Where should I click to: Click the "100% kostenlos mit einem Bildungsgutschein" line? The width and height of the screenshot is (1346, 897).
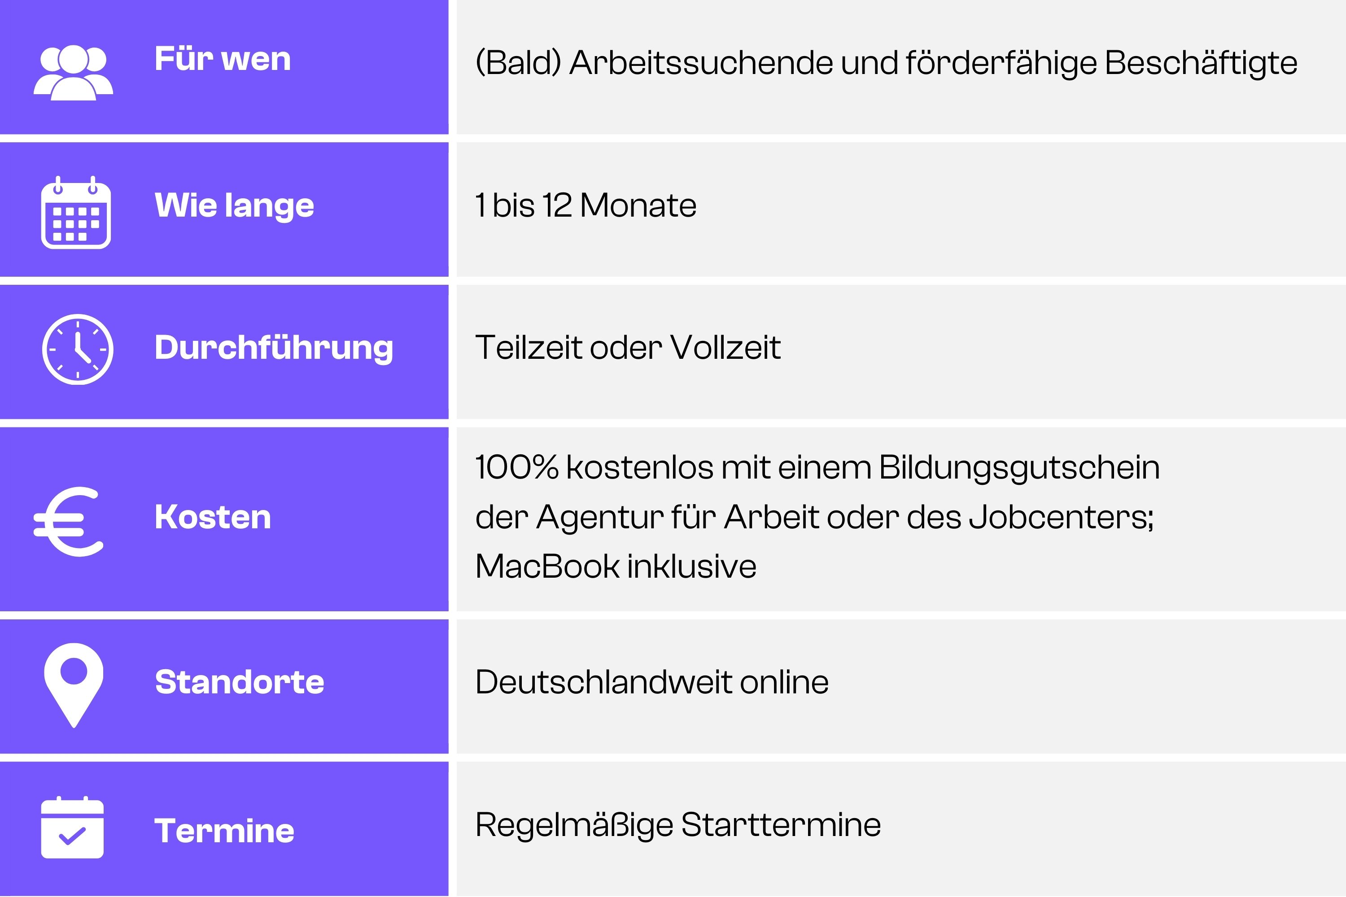click(x=817, y=467)
